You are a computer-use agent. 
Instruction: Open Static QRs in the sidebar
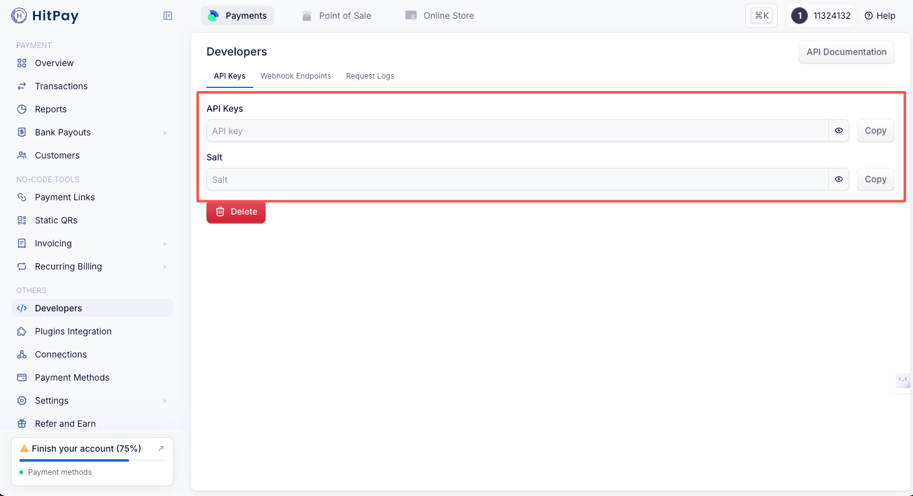coord(56,220)
